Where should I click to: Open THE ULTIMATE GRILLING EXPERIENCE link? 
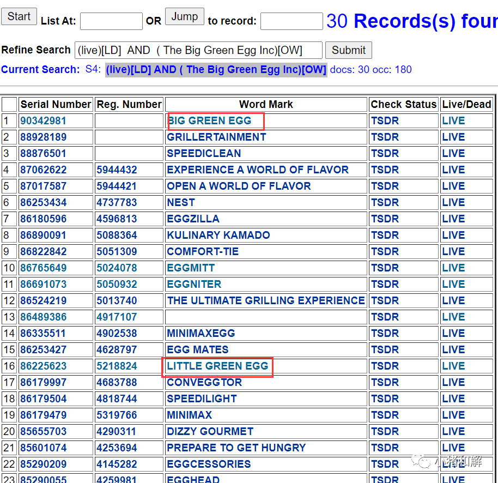(x=266, y=301)
